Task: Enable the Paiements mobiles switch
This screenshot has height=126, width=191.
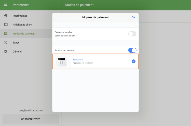Action: point(132,34)
